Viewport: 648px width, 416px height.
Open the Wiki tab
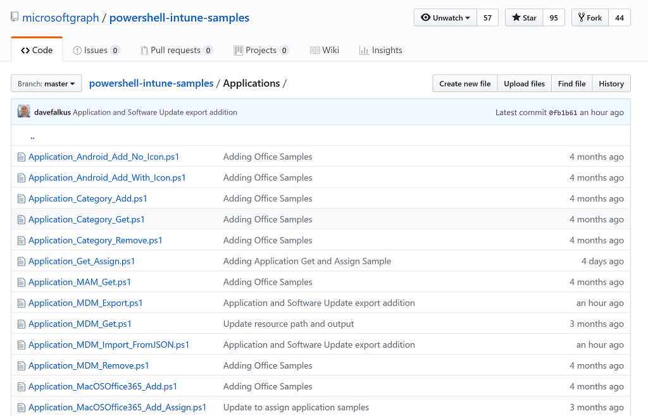click(x=325, y=51)
